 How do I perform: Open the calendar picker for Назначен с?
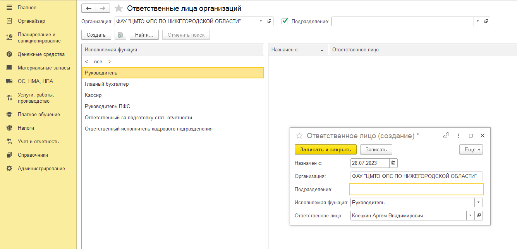click(393, 163)
